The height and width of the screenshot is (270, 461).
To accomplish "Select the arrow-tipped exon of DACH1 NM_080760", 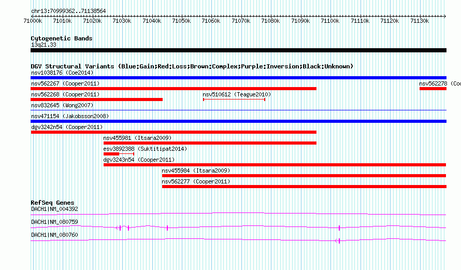I will [338, 241].
